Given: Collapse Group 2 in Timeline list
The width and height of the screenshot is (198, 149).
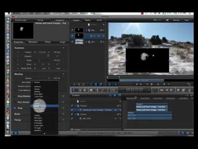Looking at the screenshot, I should click(75, 106).
